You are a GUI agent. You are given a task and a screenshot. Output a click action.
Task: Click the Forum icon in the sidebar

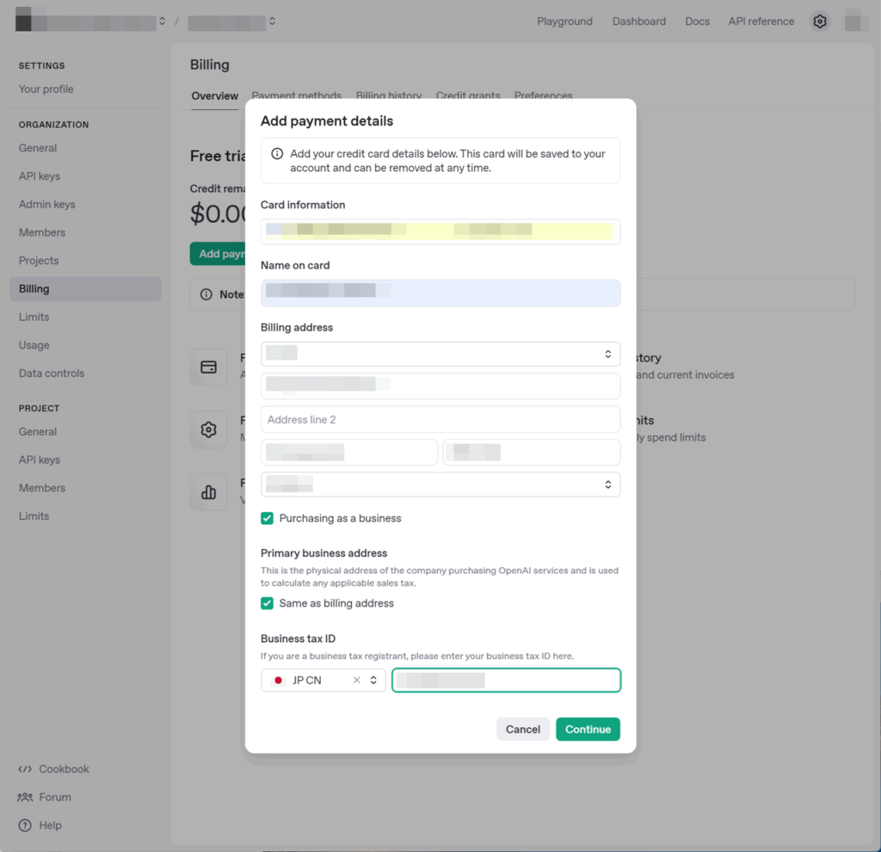pos(24,797)
